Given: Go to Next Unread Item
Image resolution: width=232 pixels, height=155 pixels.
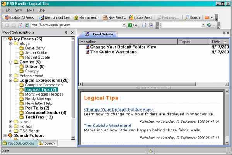Looking at the screenshot, I should 55,18.
